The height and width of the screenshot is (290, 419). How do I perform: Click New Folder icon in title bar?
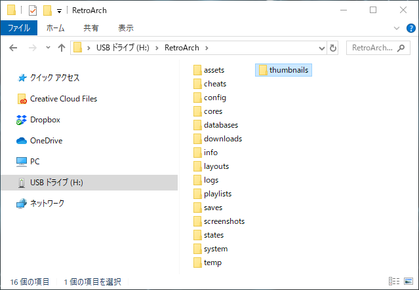point(47,10)
